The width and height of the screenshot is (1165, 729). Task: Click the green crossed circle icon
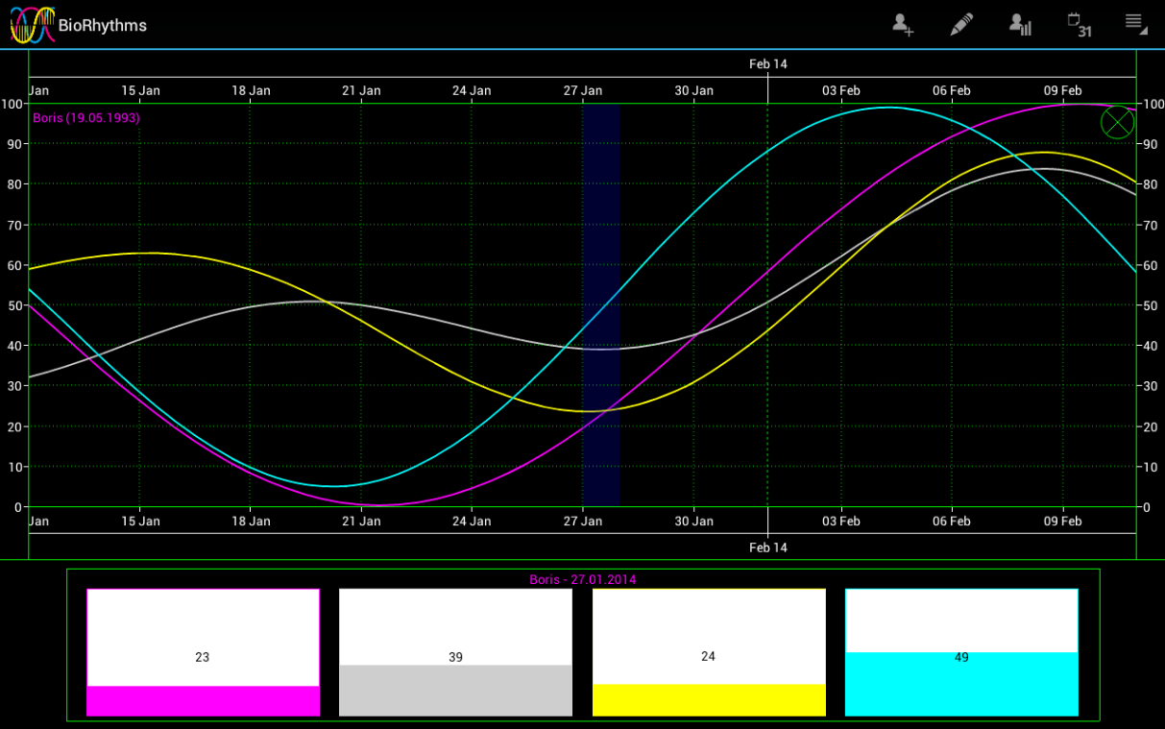(x=1117, y=122)
